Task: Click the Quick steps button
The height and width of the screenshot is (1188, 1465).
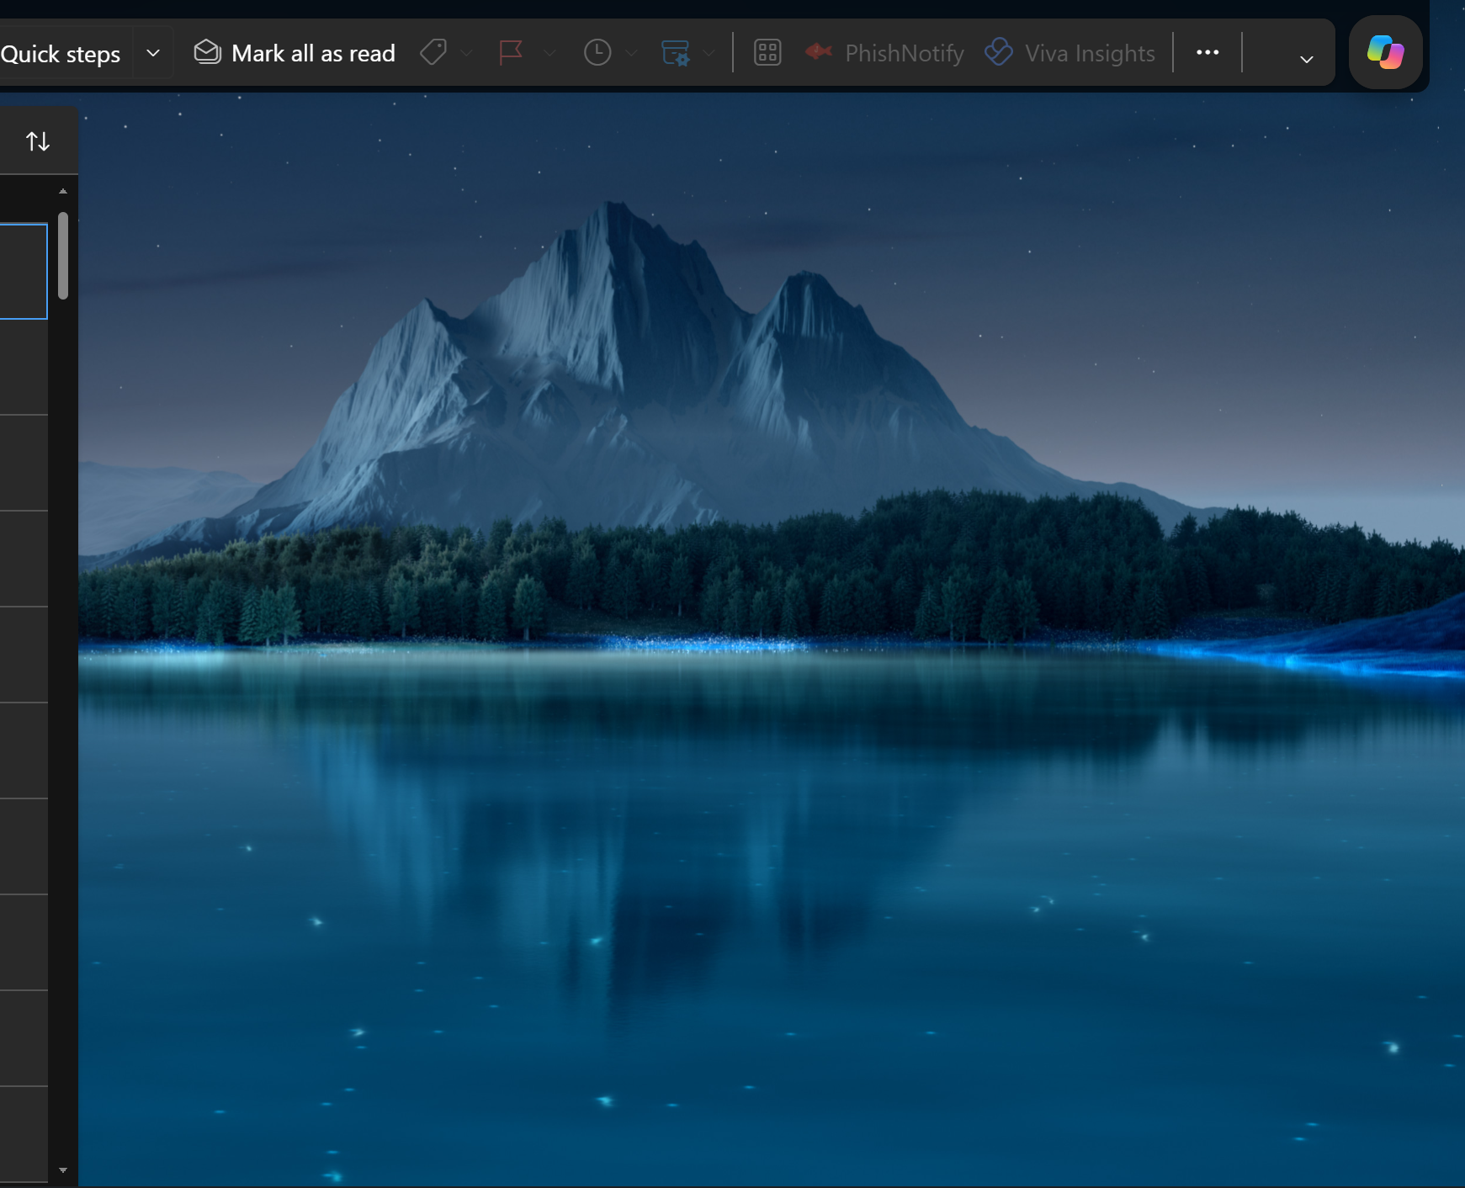Action: coord(61,53)
